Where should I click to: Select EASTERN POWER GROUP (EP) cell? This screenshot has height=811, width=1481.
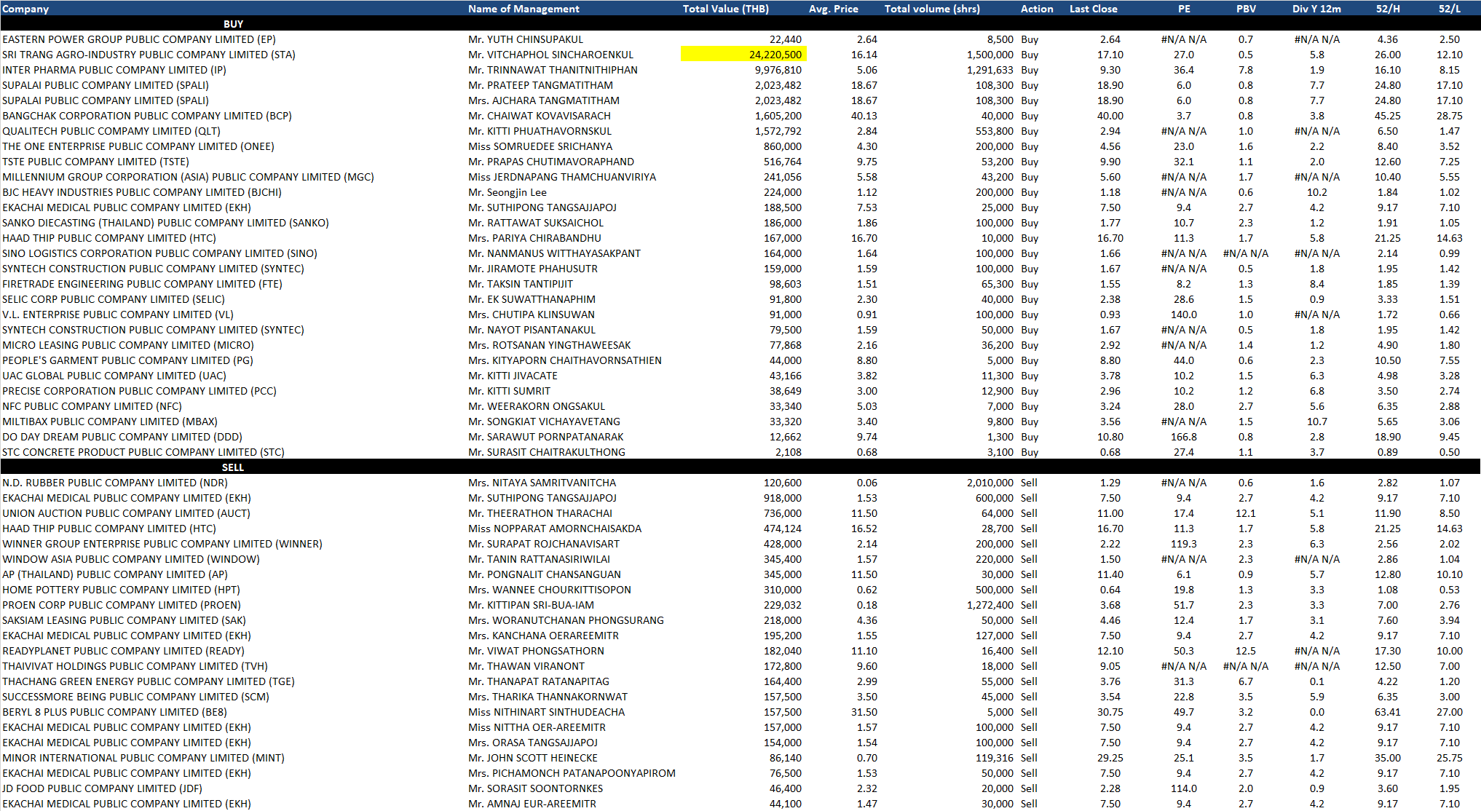[138, 39]
